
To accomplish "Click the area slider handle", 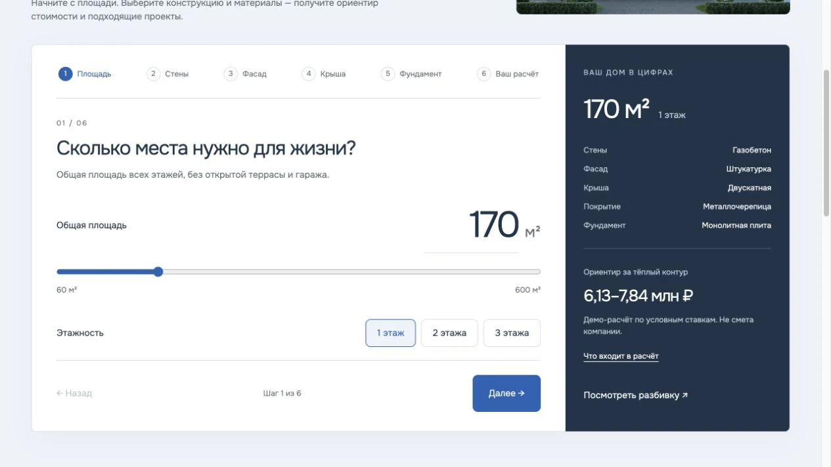I will point(158,272).
